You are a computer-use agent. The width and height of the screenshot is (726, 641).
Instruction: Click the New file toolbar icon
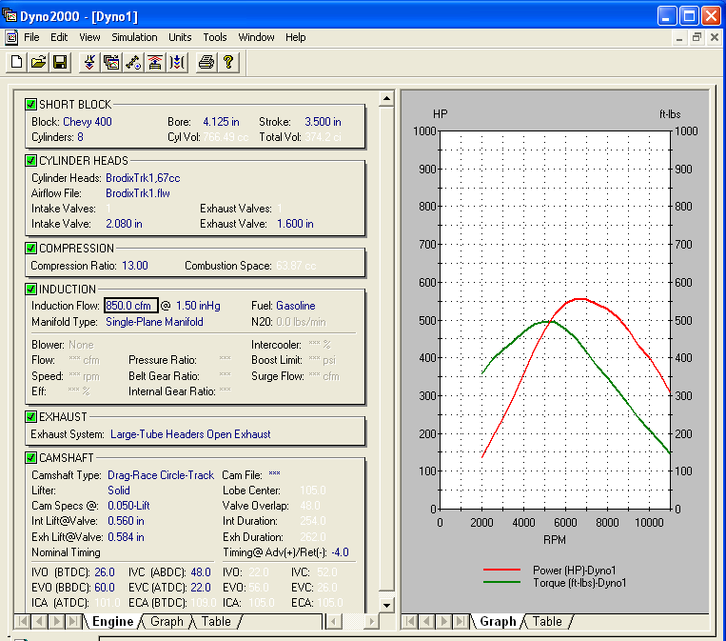[x=17, y=62]
